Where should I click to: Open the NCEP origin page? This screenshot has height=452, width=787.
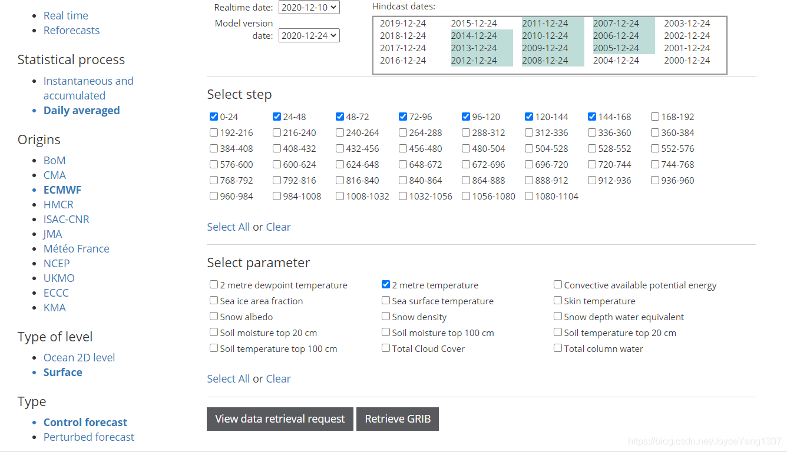point(57,263)
